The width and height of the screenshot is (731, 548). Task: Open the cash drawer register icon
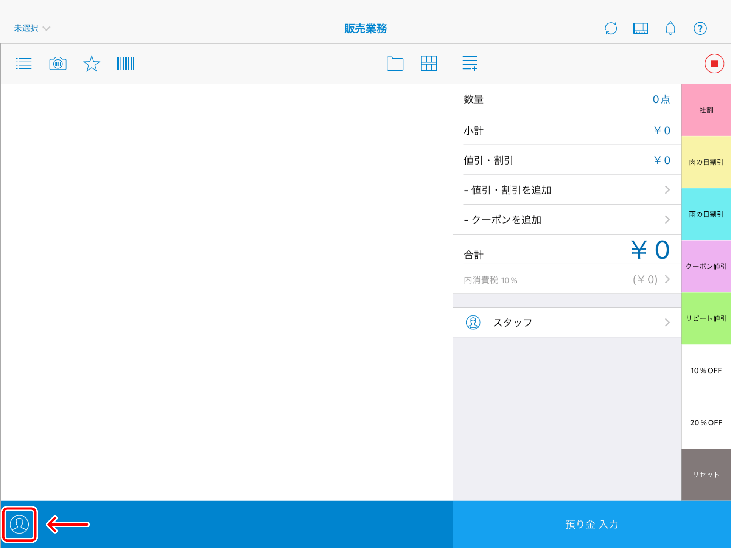tap(640, 28)
